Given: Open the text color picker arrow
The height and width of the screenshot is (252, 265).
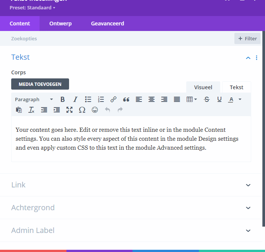Looking at the screenshot, I should click(240, 99).
